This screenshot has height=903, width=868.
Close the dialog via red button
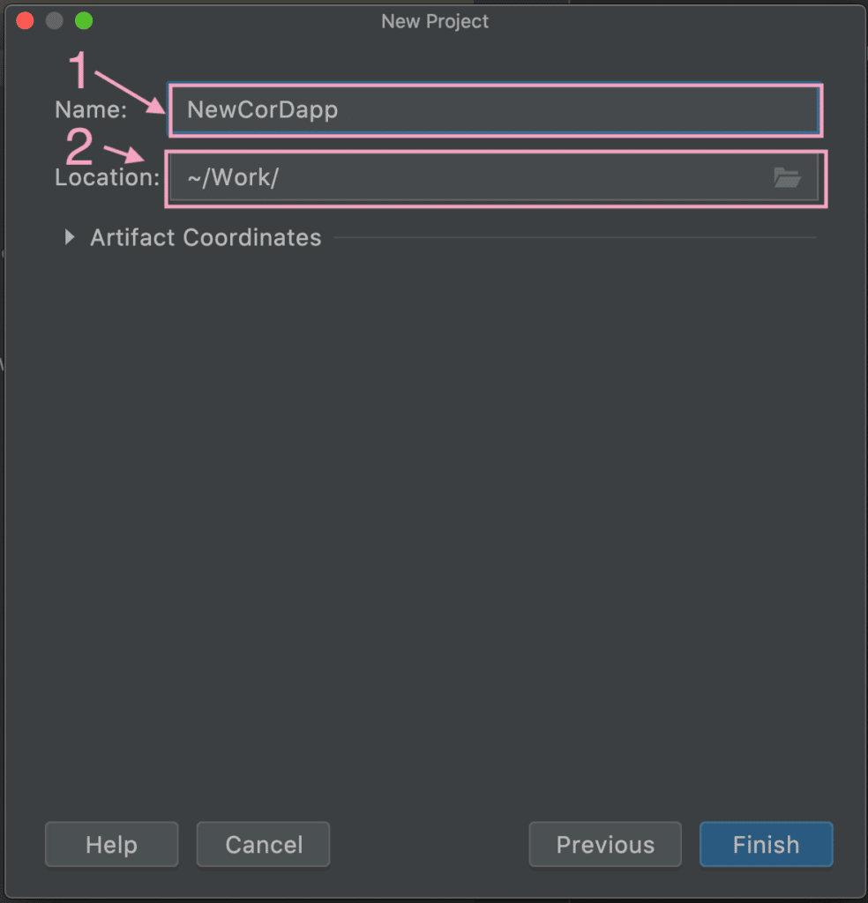pyautogui.click(x=25, y=21)
